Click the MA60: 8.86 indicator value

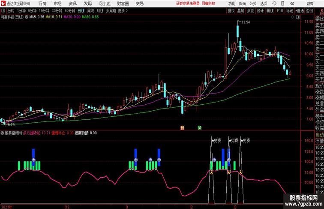click(90, 17)
